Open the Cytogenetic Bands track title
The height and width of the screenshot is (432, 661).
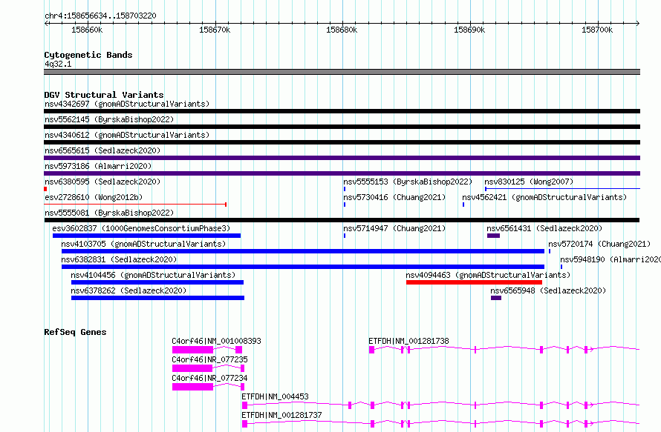point(88,55)
